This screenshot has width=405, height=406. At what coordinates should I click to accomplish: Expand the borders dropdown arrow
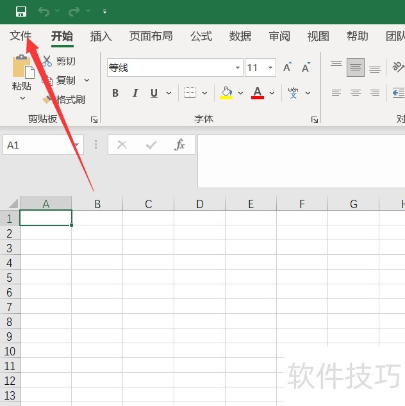[205, 93]
